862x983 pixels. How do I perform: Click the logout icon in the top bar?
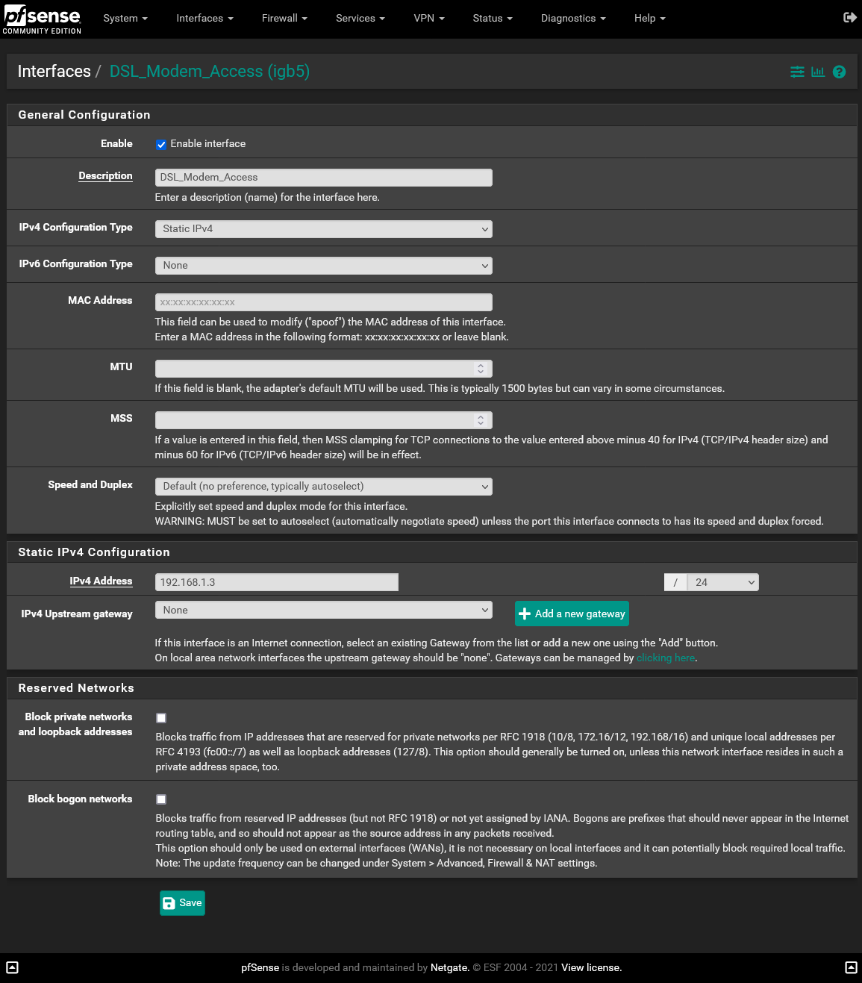coord(849,17)
